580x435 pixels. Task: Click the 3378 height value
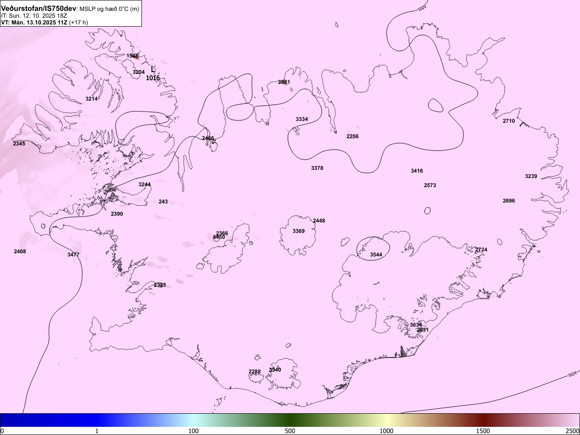pos(317,168)
